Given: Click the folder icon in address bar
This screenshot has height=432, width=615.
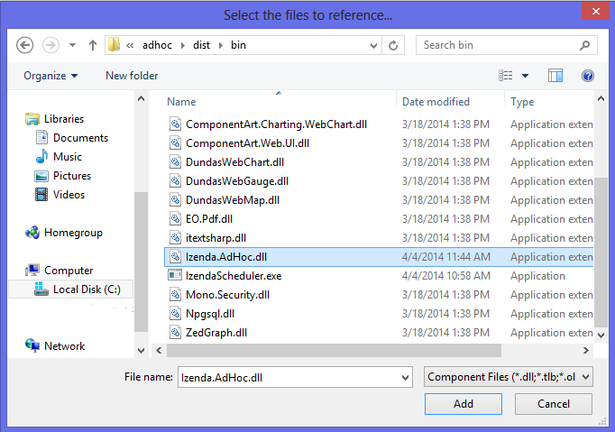Looking at the screenshot, I should (x=115, y=45).
